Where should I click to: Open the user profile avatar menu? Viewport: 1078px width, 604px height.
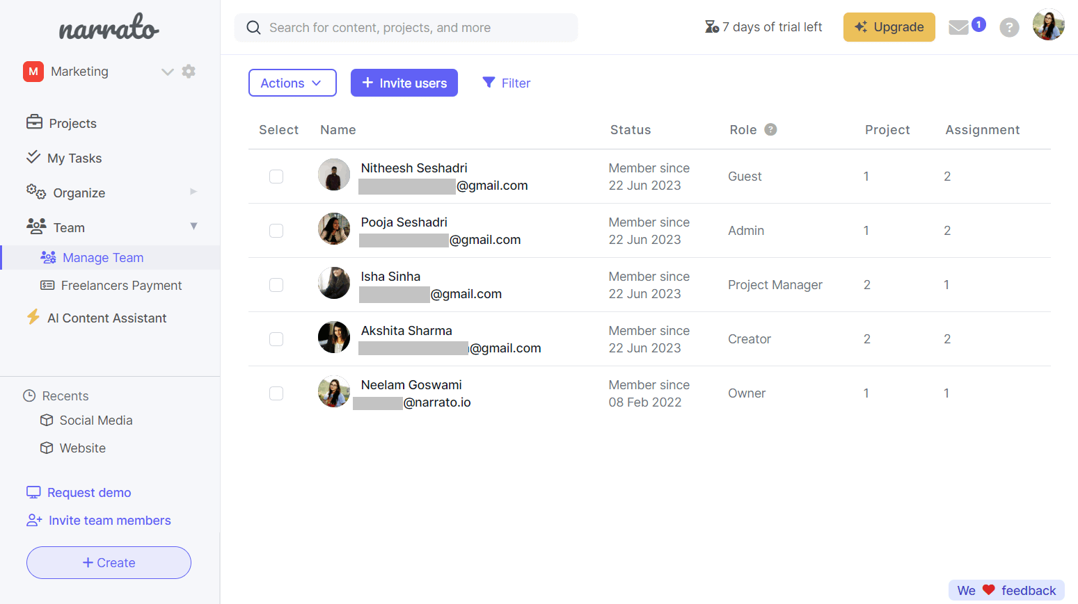(1048, 25)
